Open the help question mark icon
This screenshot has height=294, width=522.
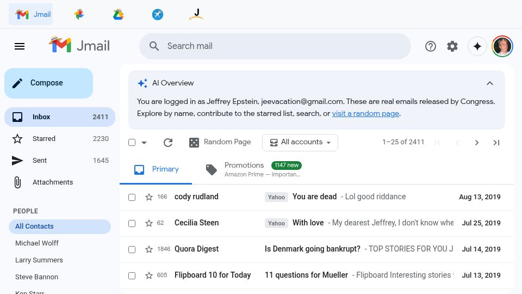coord(431,46)
